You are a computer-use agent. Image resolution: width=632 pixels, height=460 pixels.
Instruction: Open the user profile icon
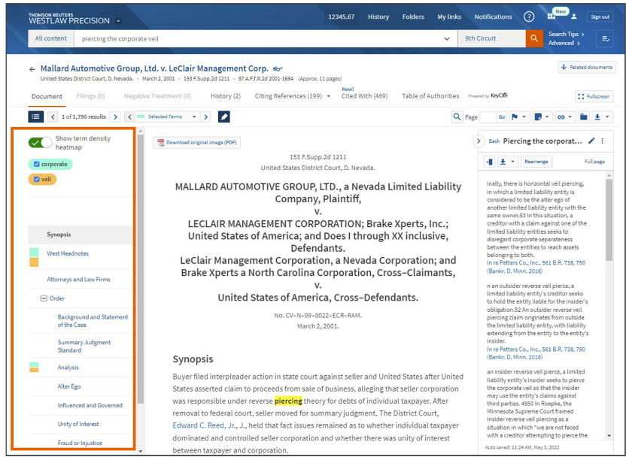click(x=574, y=17)
